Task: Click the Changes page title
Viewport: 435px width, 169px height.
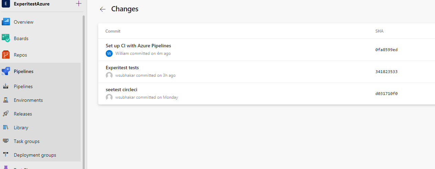Action: (125, 9)
